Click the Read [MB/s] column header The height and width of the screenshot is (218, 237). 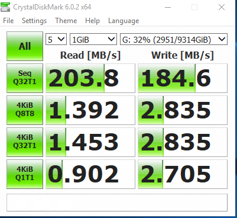point(90,56)
